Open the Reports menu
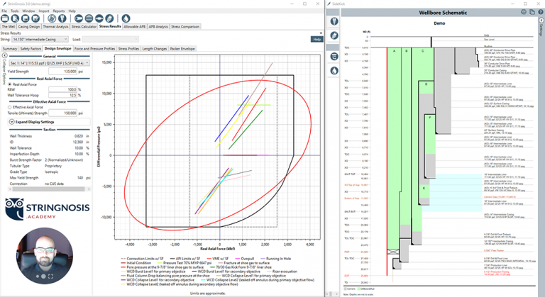 (x=58, y=11)
